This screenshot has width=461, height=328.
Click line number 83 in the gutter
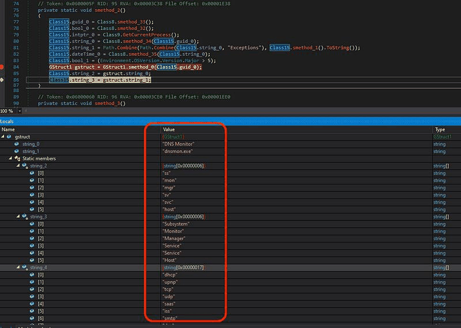click(16, 60)
